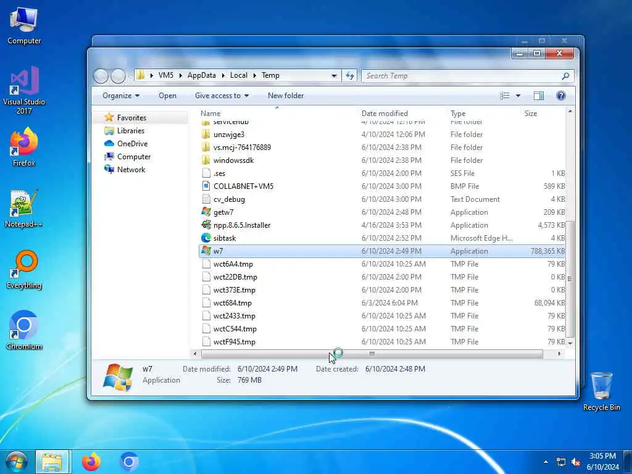The image size is (632, 474).
Task: Click the vertical scrollbar thumb
Action: (570, 279)
